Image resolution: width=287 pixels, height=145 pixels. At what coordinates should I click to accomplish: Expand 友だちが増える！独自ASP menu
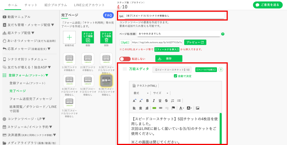point(27,67)
